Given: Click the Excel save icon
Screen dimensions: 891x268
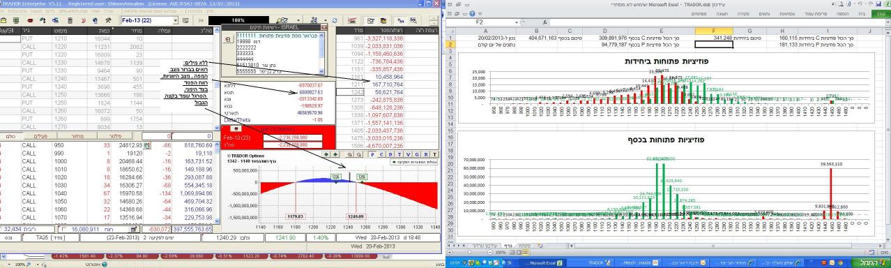Looking at the screenshot, I should pos(878,4).
